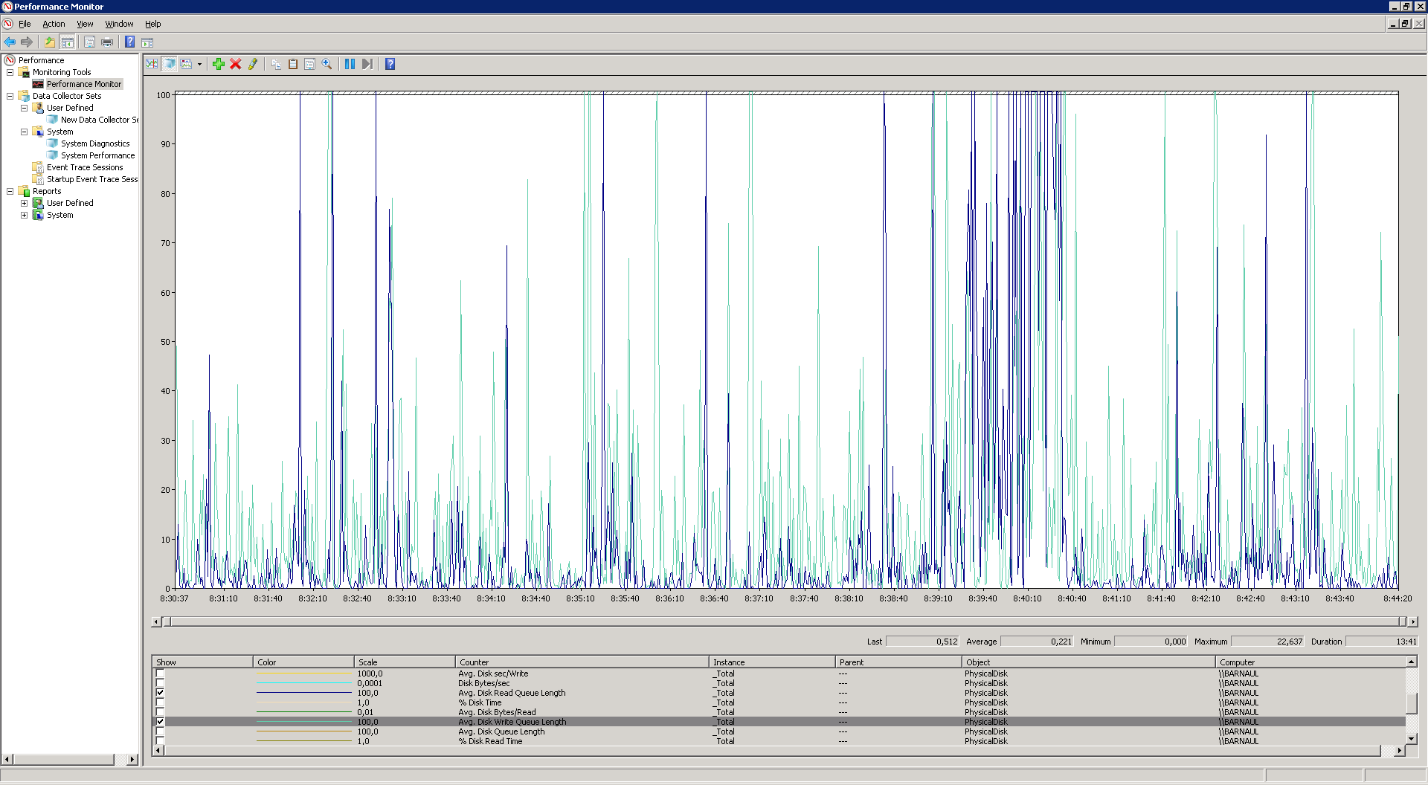Open the View menu
1428x785 pixels.
pos(85,24)
